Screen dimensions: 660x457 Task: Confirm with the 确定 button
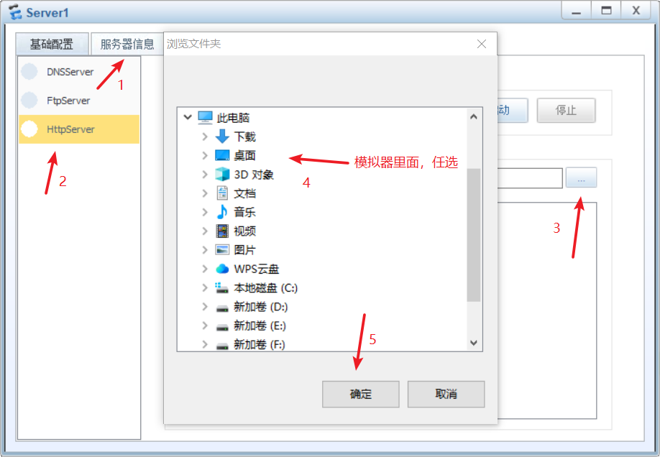click(x=361, y=394)
